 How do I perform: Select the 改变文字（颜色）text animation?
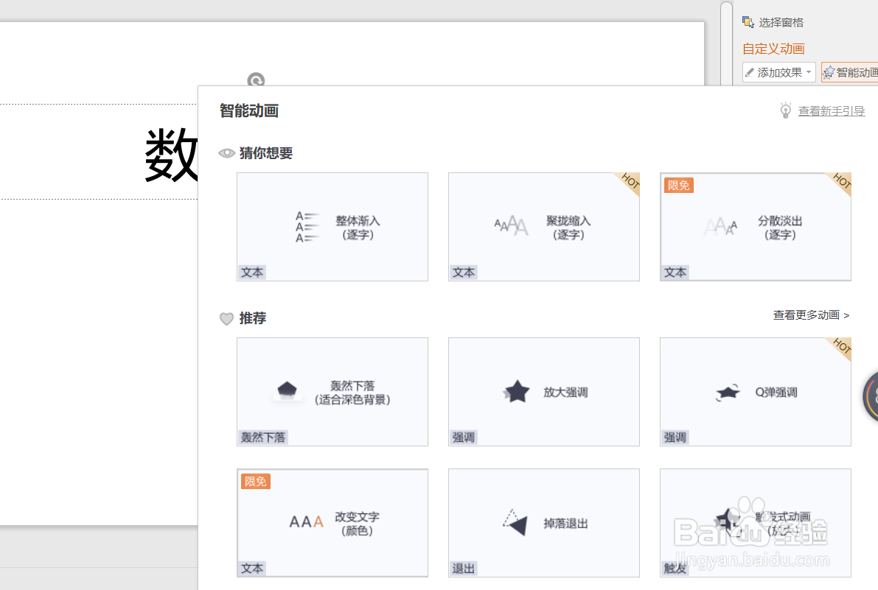click(332, 521)
